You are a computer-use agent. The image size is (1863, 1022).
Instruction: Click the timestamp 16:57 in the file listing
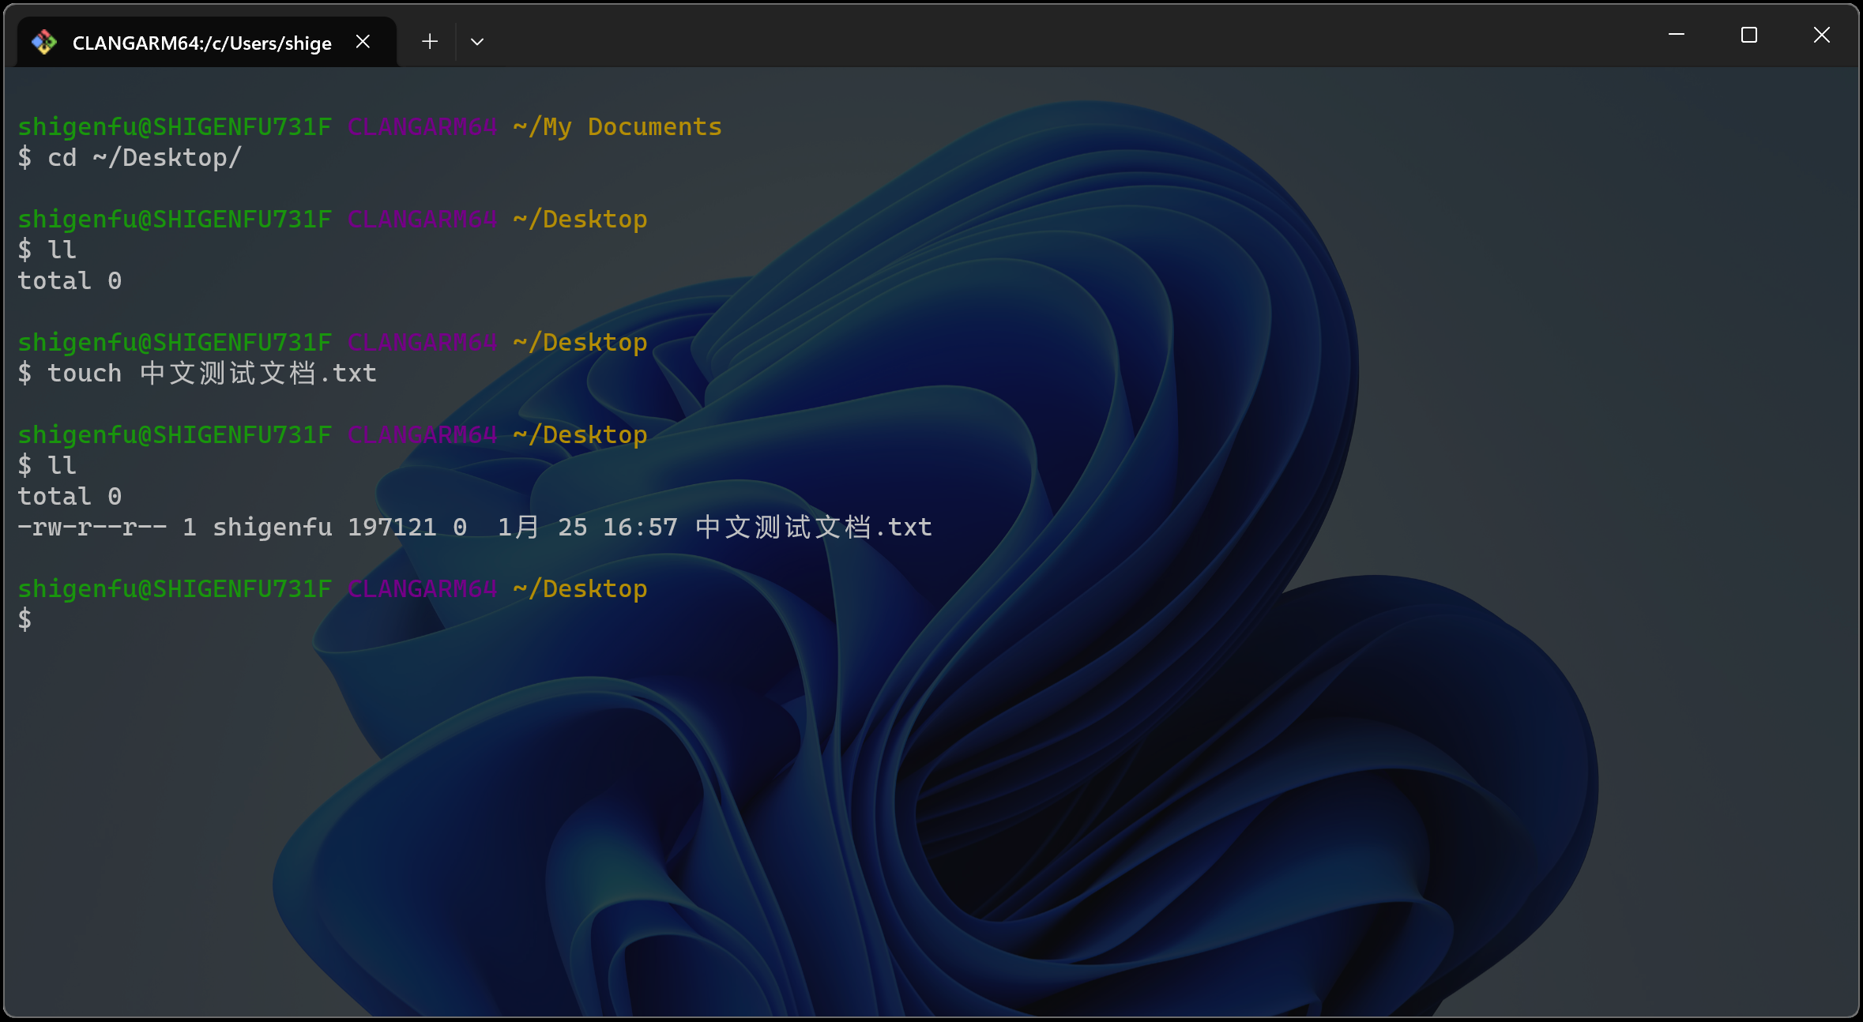pyautogui.click(x=639, y=527)
